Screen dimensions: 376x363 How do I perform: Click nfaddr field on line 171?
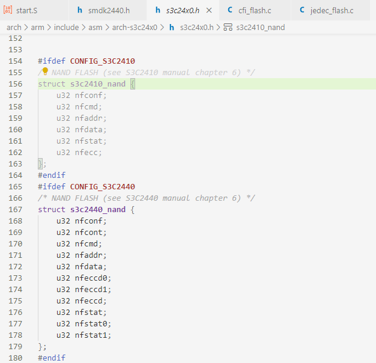88,255
